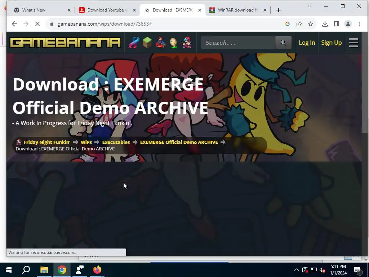Screen dimensions: 369x277
Task: Open Chrome downloads icon
Action: pos(325,24)
